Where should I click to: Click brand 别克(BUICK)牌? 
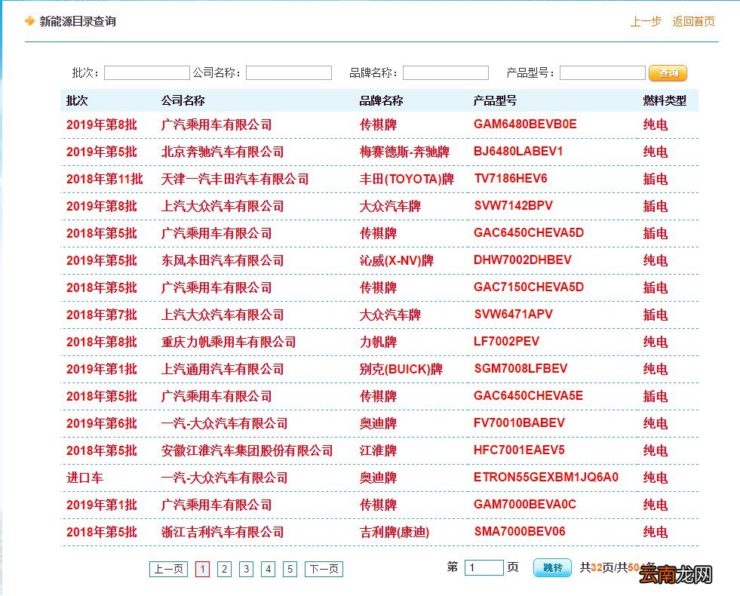401,369
